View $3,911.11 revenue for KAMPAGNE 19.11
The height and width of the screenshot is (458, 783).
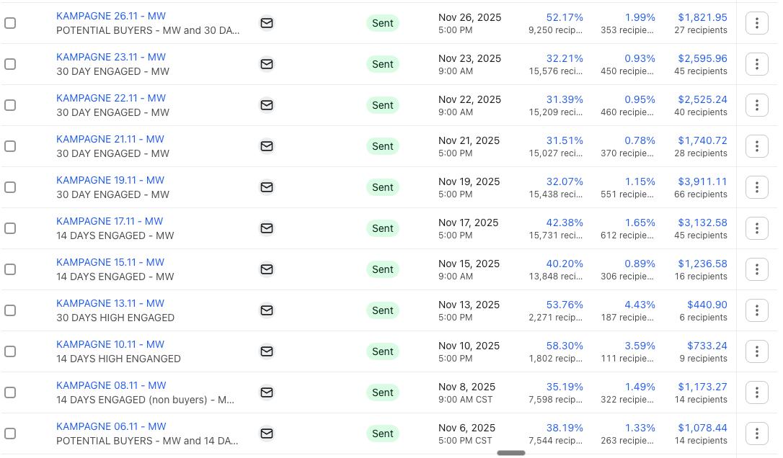pyautogui.click(x=702, y=181)
